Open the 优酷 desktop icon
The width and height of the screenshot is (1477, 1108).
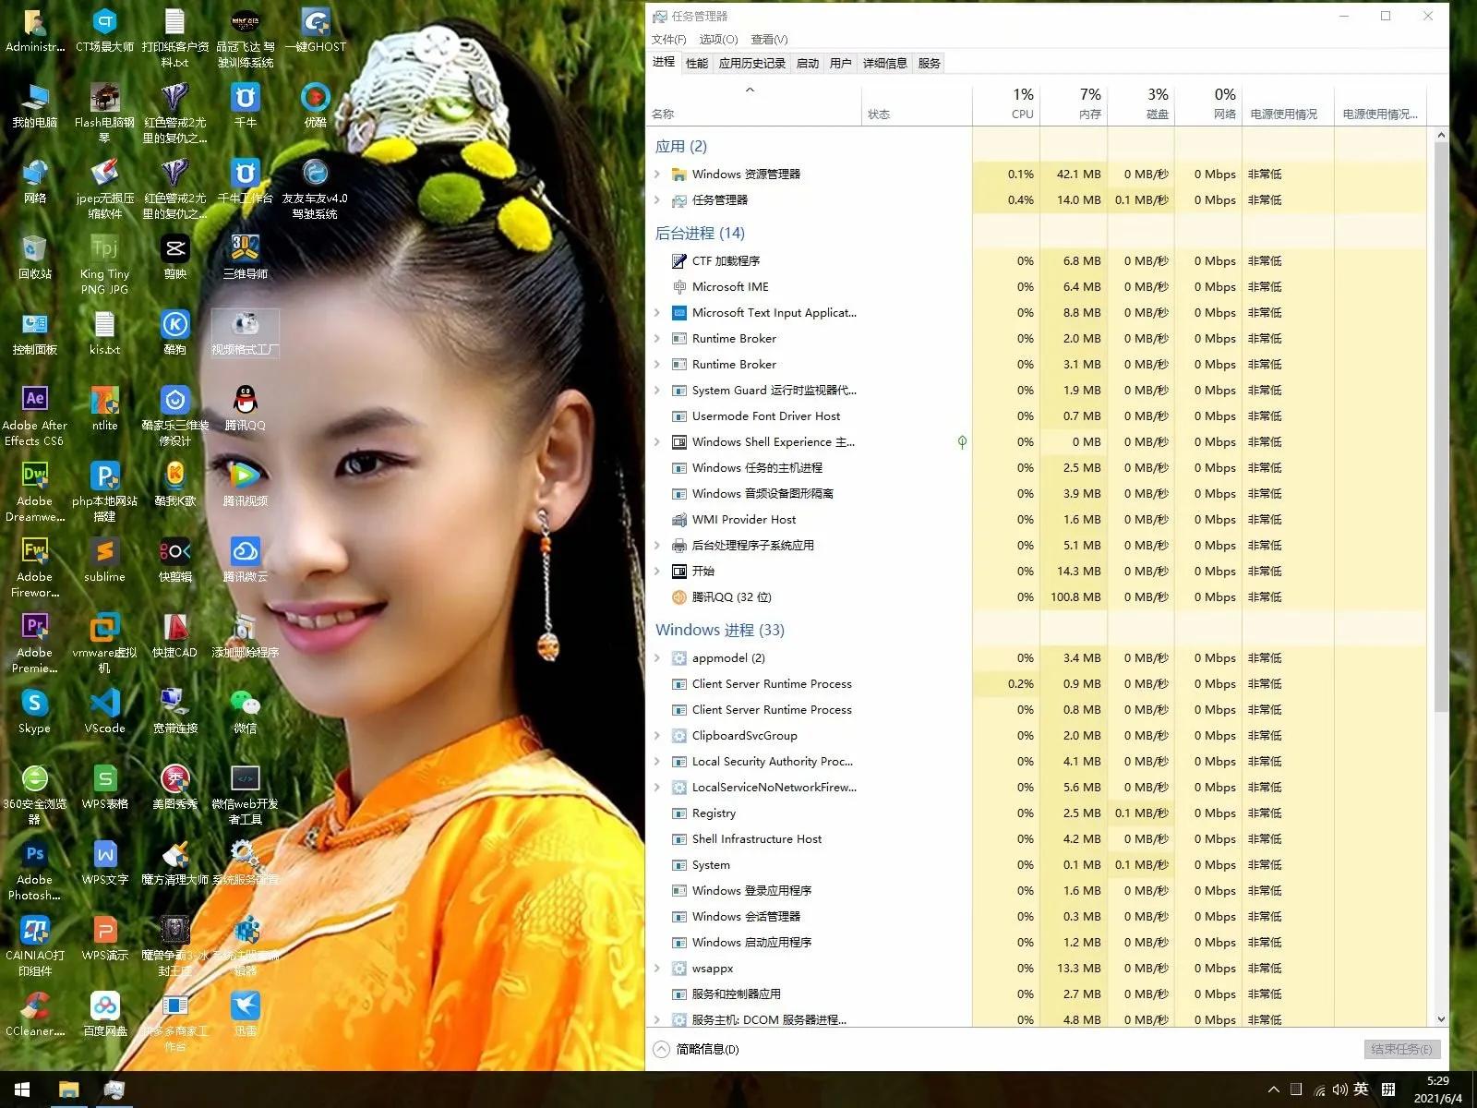(315, 105)
